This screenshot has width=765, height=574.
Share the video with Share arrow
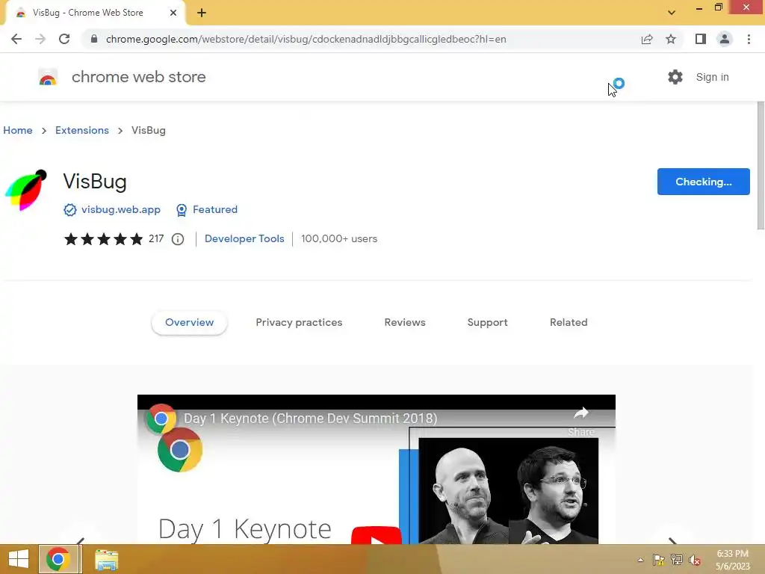point(580,421)
